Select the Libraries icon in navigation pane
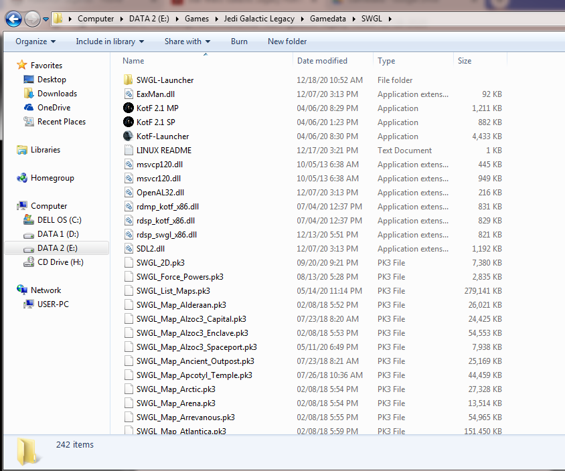 coord(22,149)
